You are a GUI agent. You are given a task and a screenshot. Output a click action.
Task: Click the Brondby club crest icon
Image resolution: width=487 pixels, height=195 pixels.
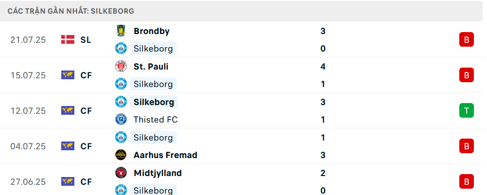pos(121,31)
